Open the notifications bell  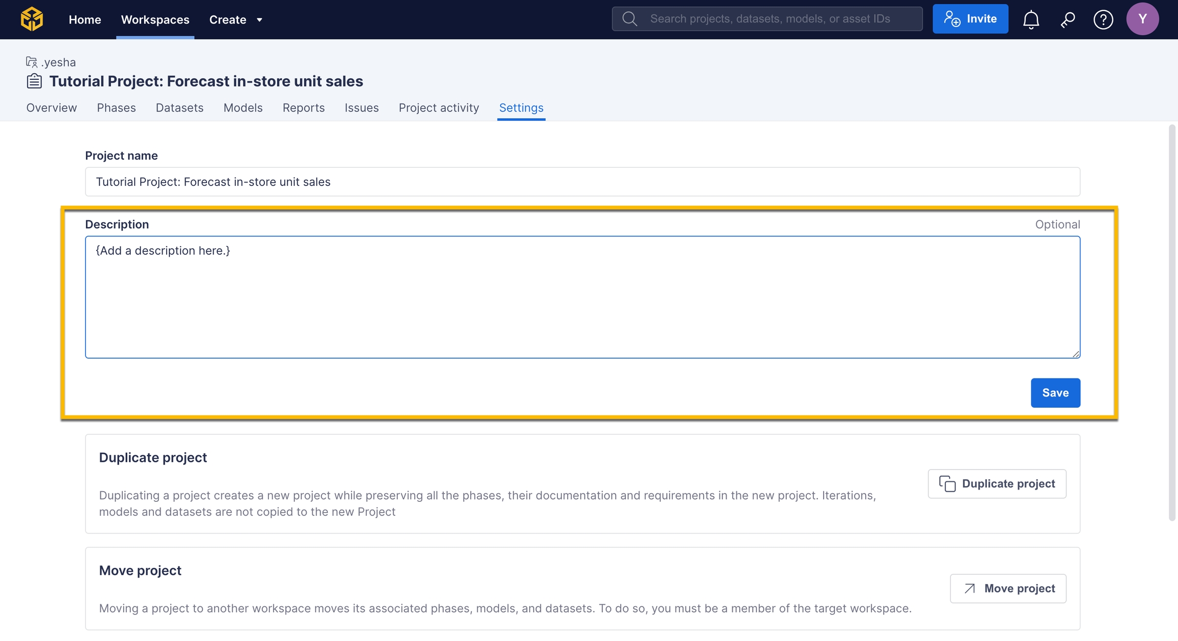(1031, 19)
